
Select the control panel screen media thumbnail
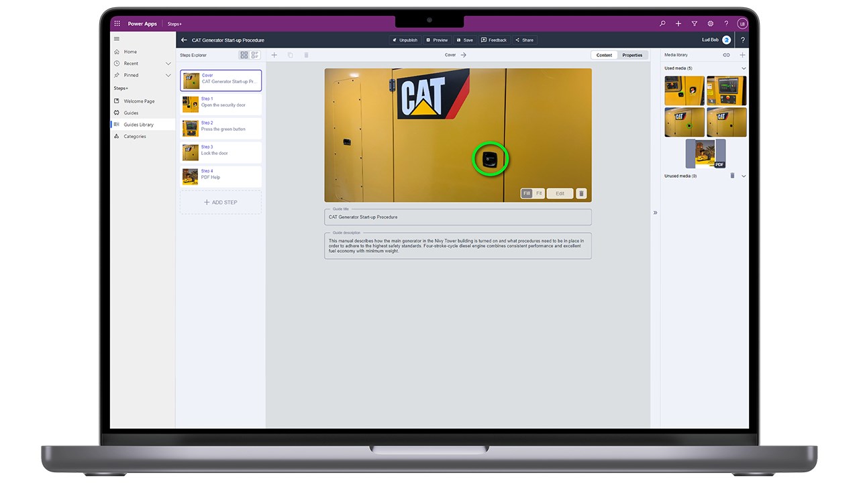pyautogui.click(x=726, y=91)
